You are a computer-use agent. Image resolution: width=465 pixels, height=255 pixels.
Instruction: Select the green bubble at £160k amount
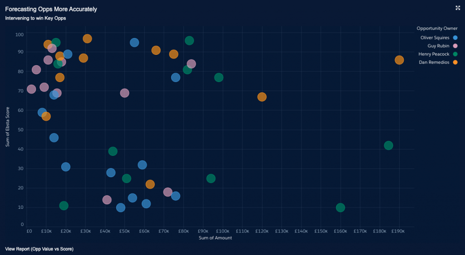click(x=340, y=207)
